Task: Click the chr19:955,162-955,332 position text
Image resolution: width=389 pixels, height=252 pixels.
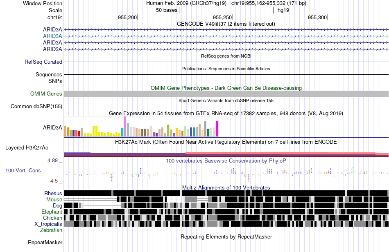Action: [269, 3]
